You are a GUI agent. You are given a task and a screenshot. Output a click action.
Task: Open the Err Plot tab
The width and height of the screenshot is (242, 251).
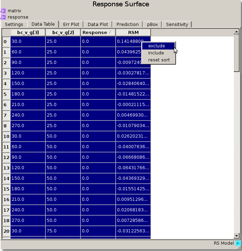click(71, 24)
